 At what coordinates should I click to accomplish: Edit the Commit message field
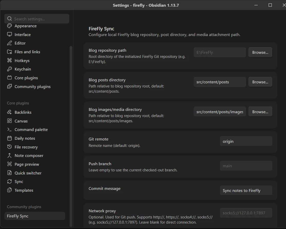246,190
